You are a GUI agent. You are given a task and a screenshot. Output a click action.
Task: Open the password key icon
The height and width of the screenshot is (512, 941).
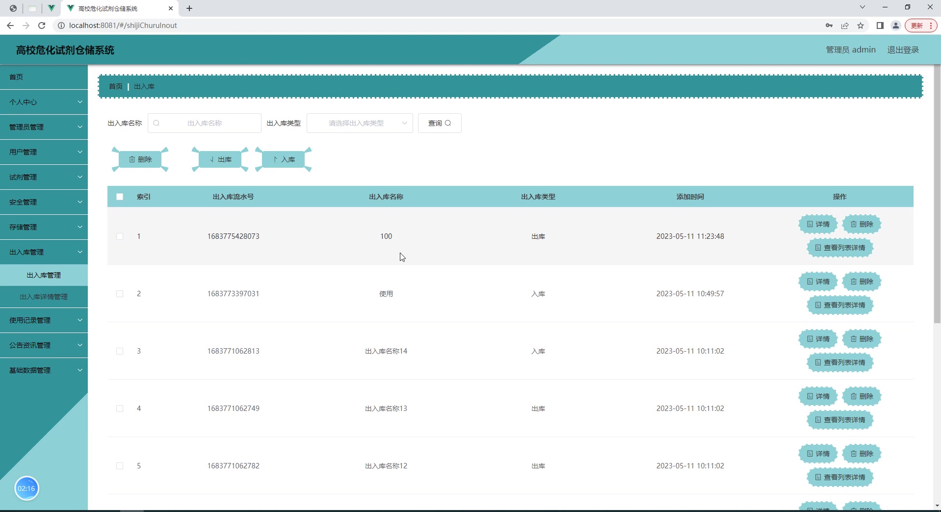[x=829, y=26]
